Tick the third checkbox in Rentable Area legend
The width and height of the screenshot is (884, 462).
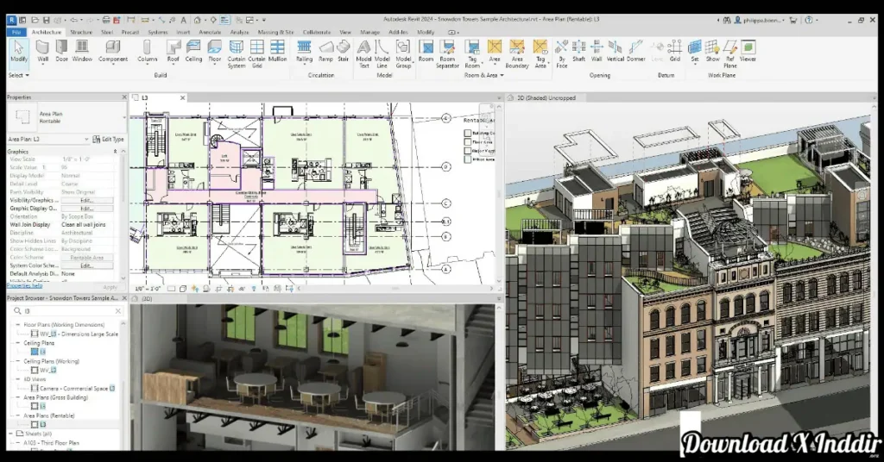[x=467, y=151]
